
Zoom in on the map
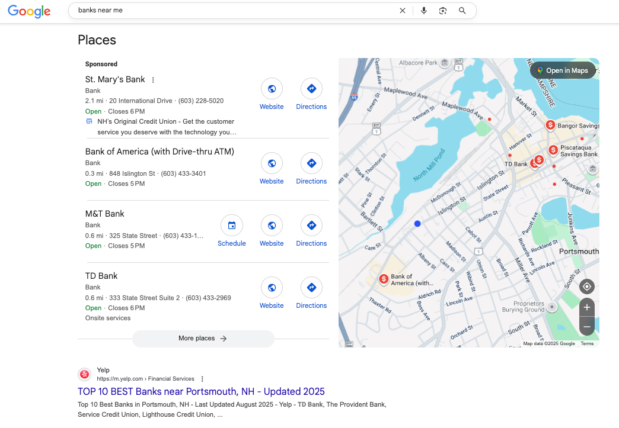[586, 307]
